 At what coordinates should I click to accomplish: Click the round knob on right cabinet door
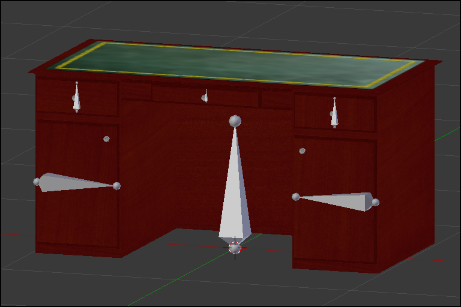click(303, 151)
